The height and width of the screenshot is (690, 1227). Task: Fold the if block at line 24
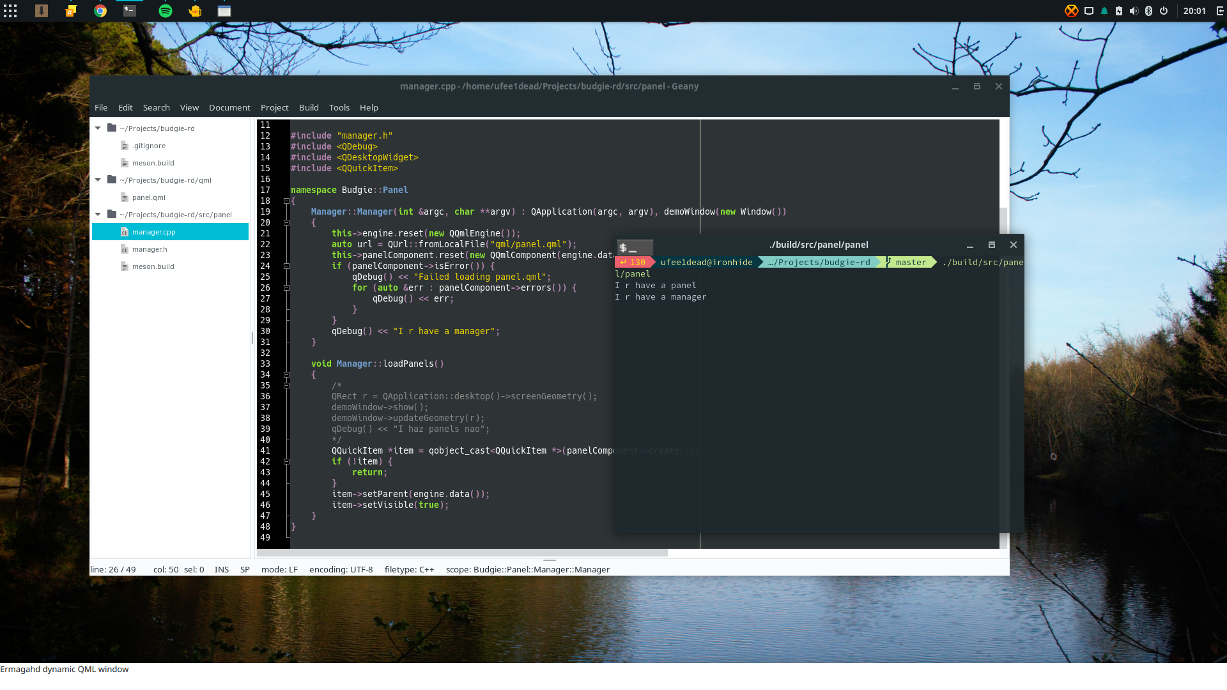click(286, 266)
